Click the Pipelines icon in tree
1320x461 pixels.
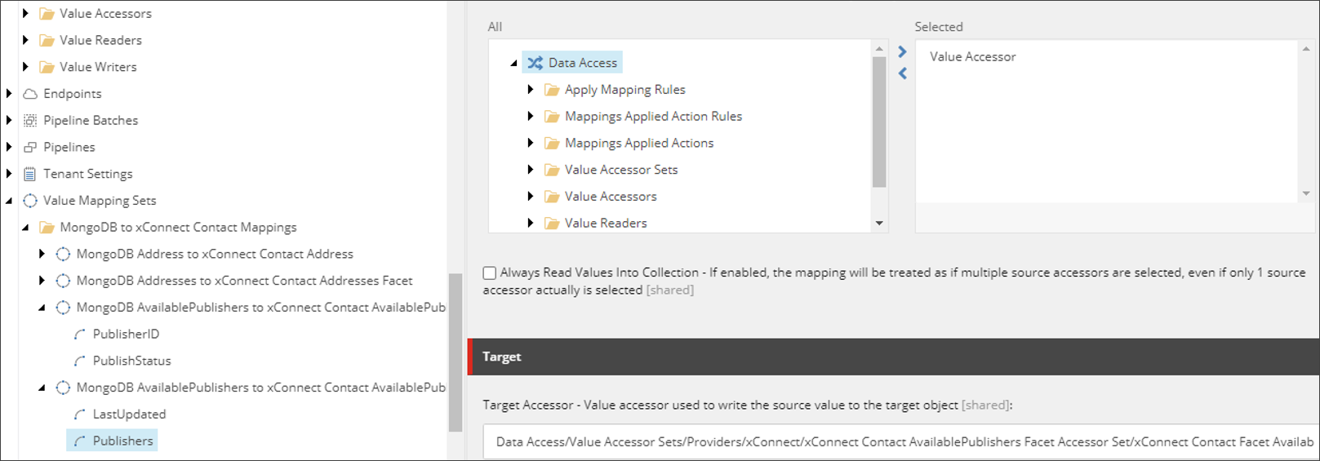coord(30,148)
